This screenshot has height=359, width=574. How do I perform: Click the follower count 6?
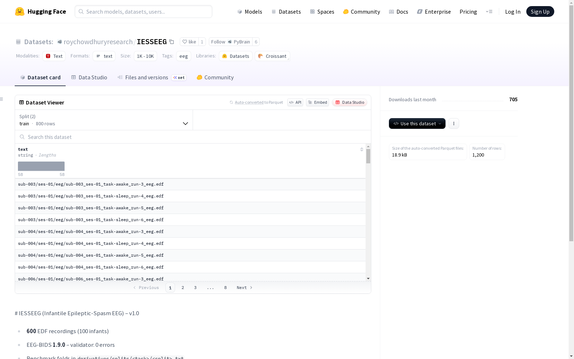256,42
